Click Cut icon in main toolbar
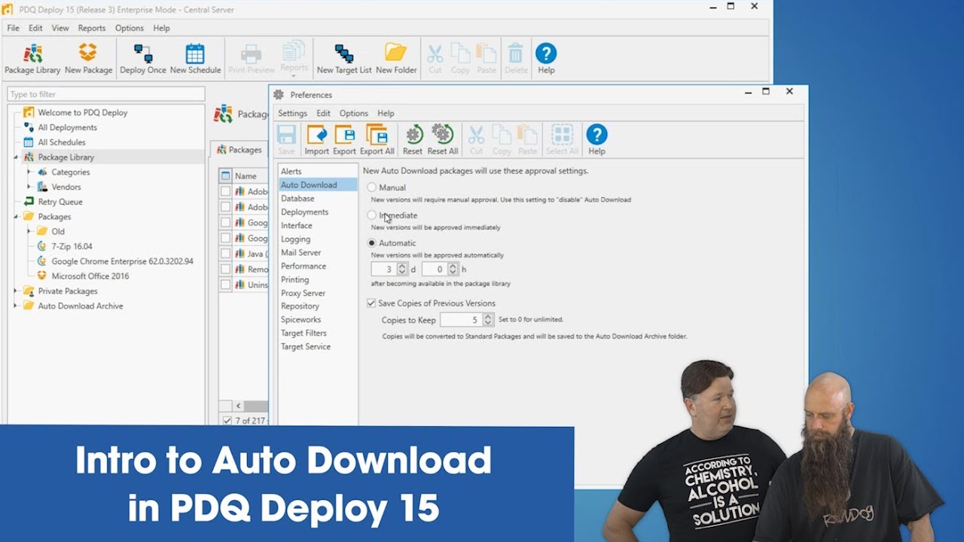Viewport: 964px width, 542px height. pyautogui.click(x=435, y=59)
